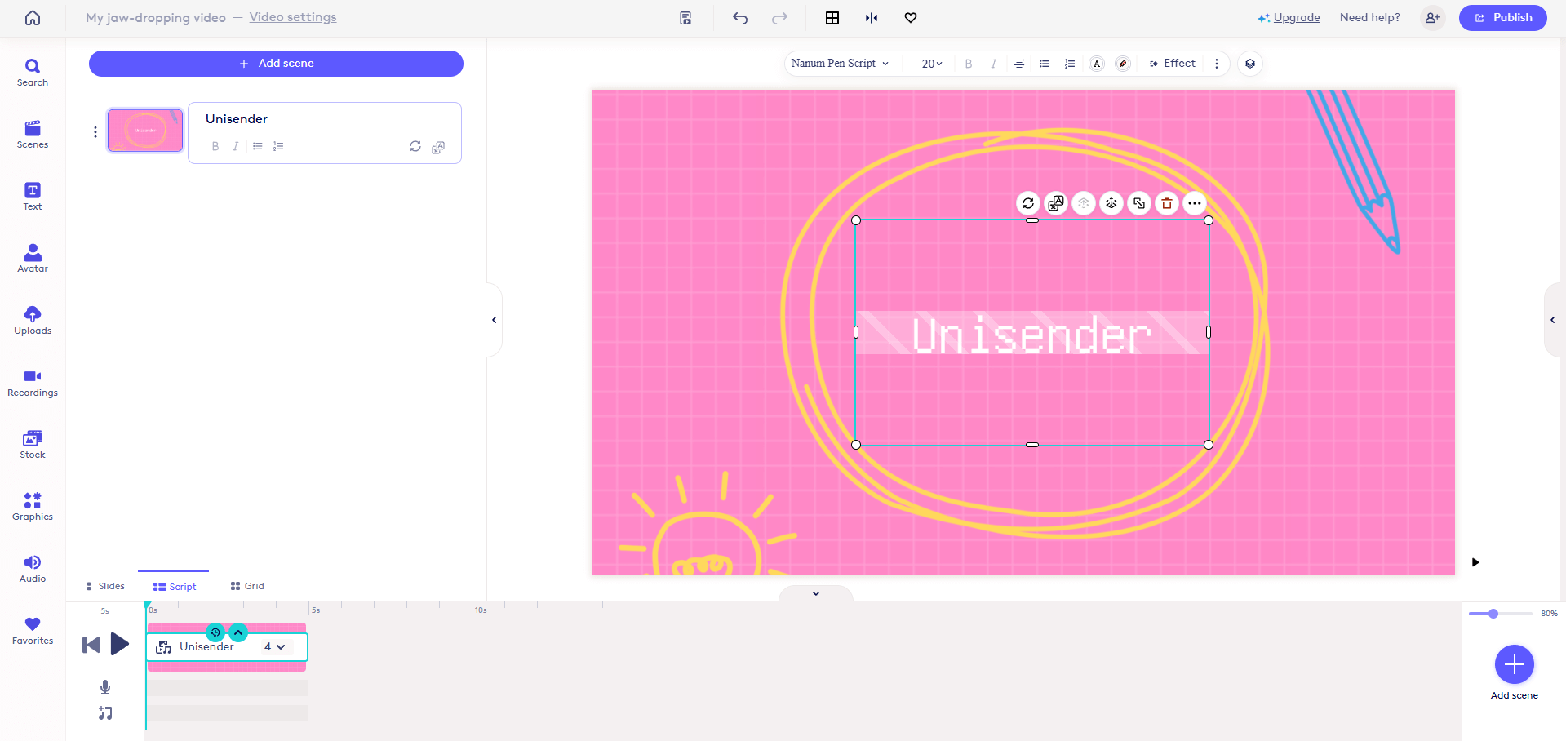This screenshot has height=741, width=1566.
Task: Open the Video settings link
Action: coord(293,17)
